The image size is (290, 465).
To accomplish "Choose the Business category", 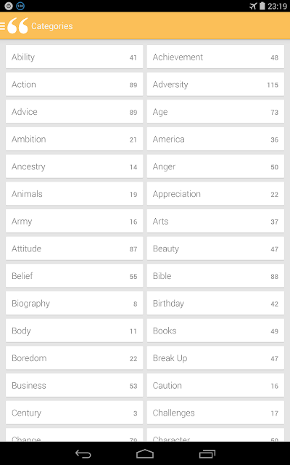I will (74, 386).
